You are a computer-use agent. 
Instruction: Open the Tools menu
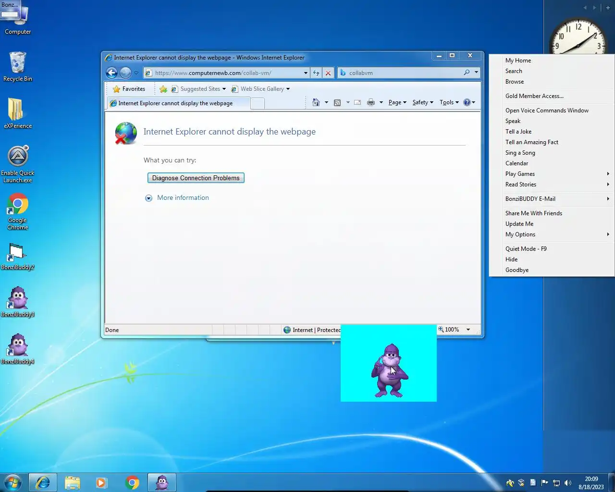(x=449, y=102)
